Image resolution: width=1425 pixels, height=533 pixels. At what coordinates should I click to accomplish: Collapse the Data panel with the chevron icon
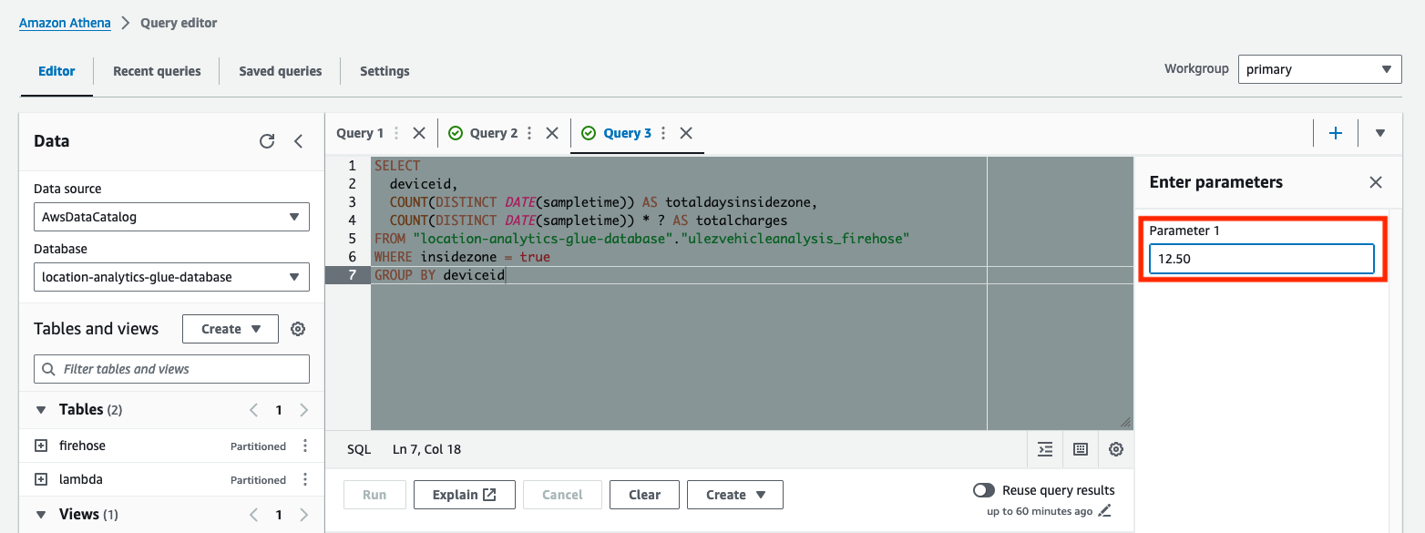point(298,141)
